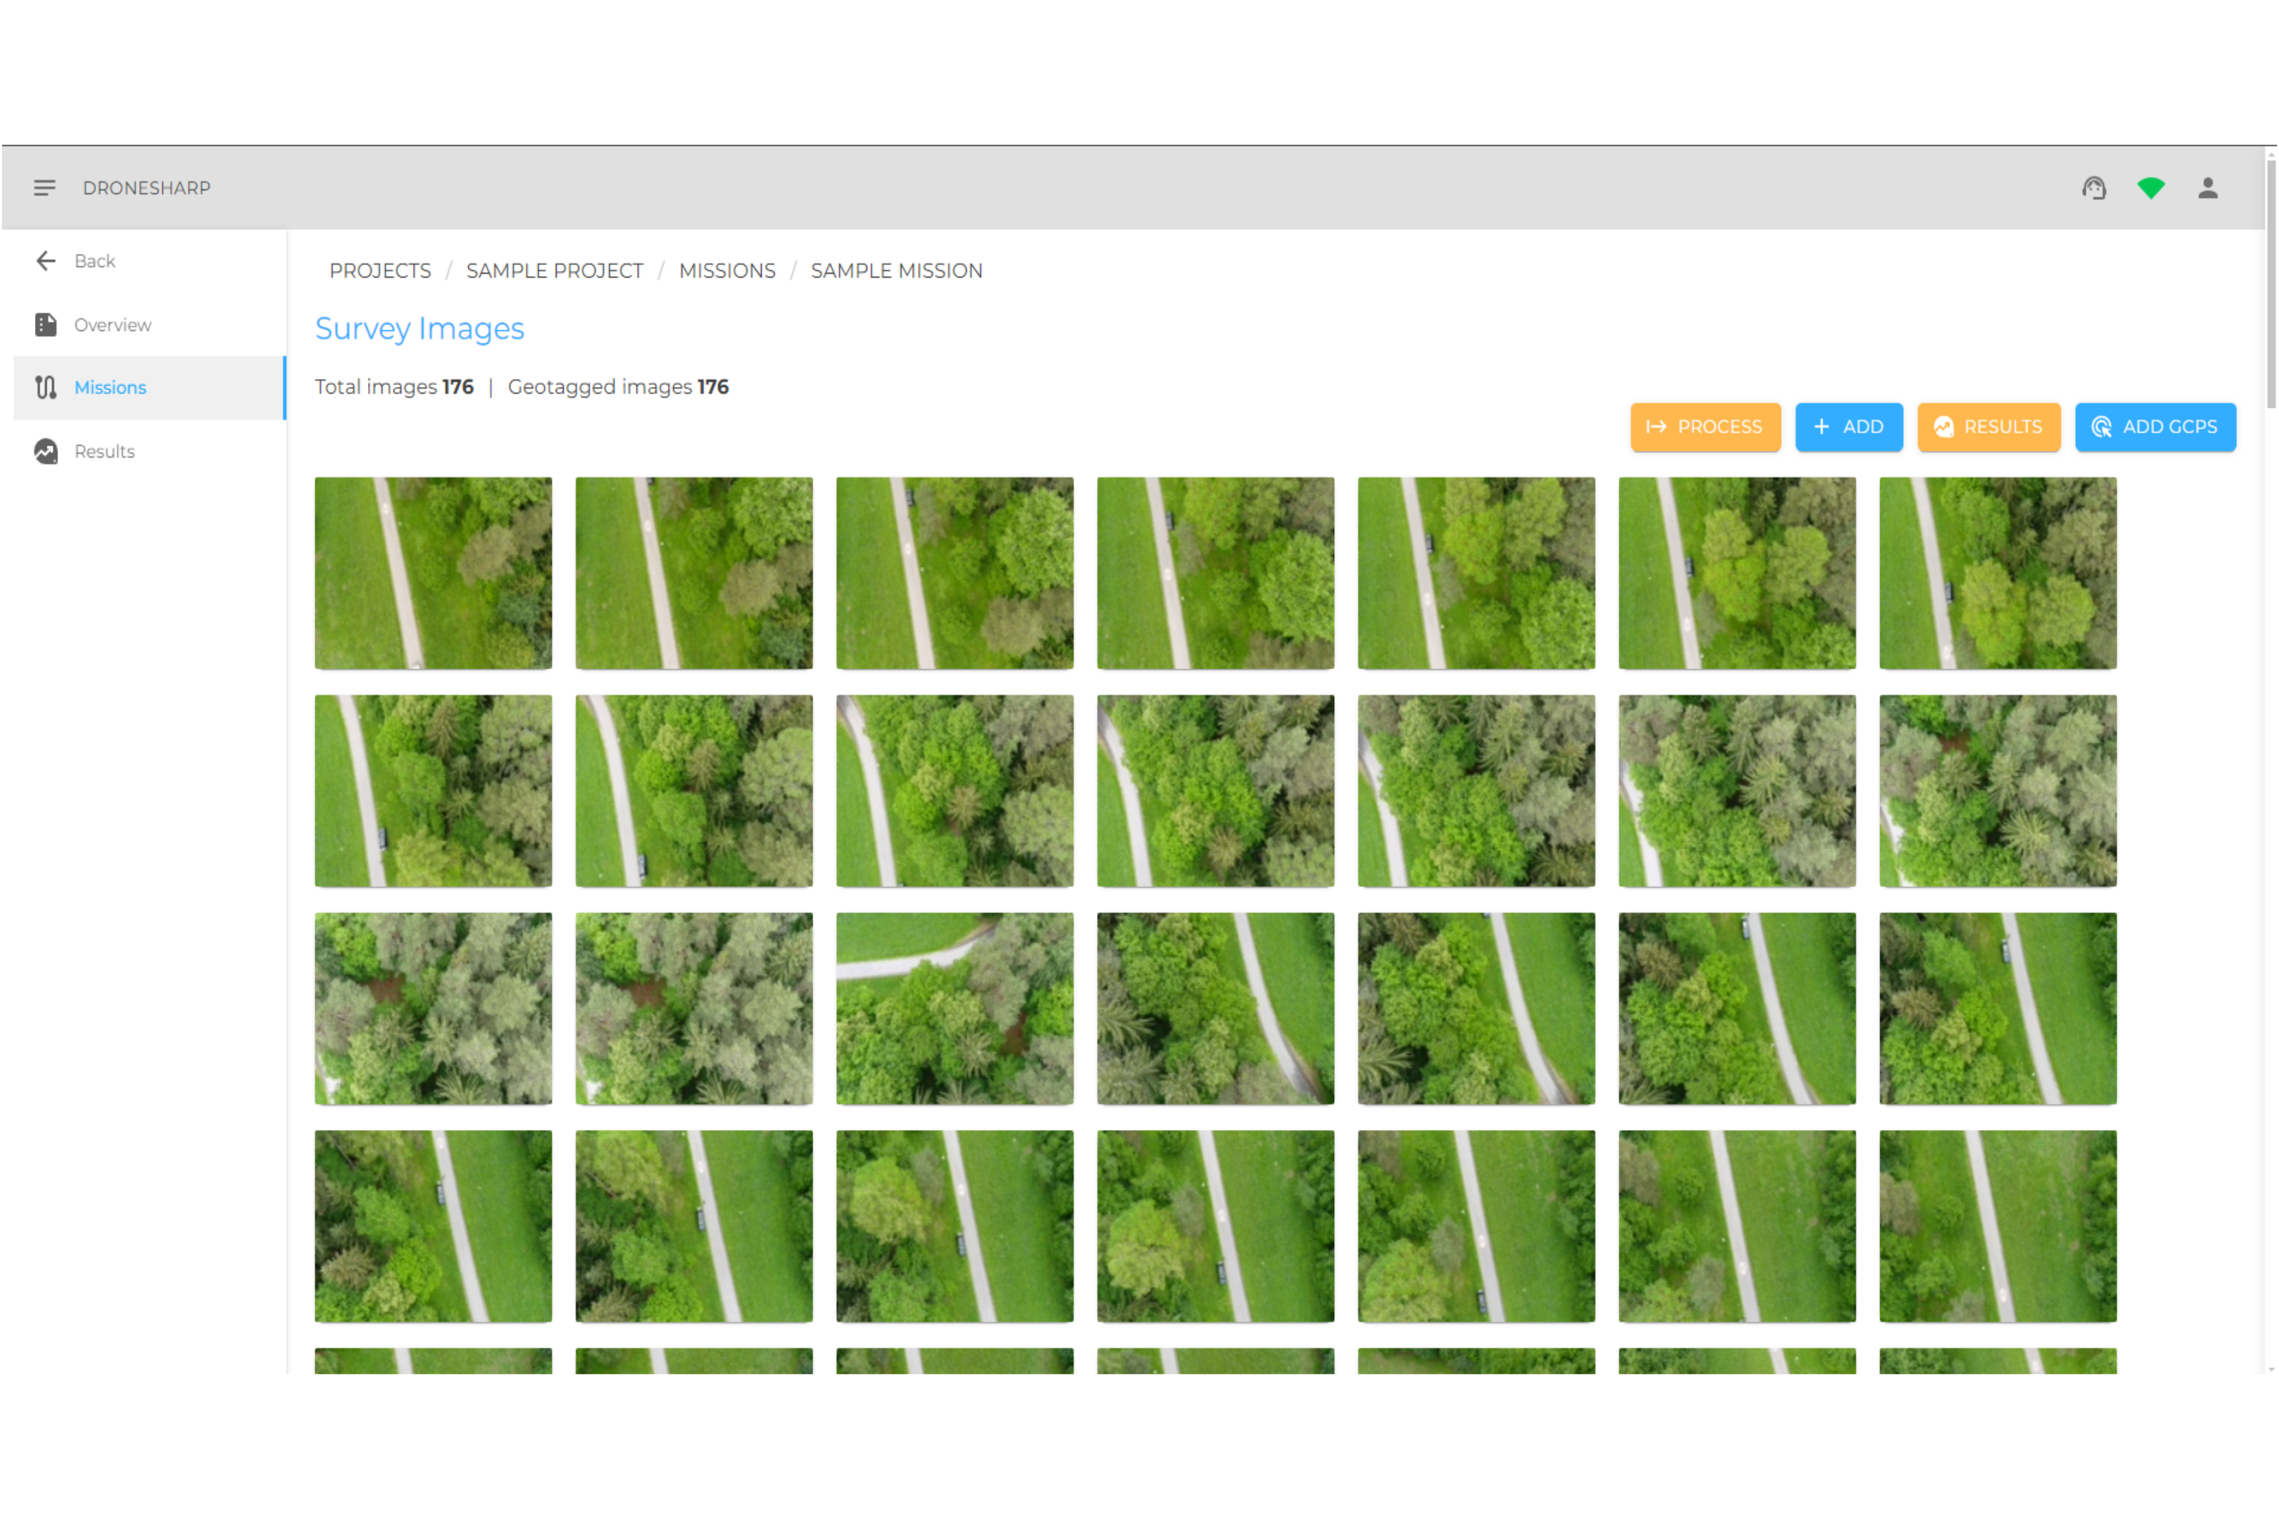Click the green connection status icon
This screenshot has width=2279, height=1519.
[x=2150, y=188]
